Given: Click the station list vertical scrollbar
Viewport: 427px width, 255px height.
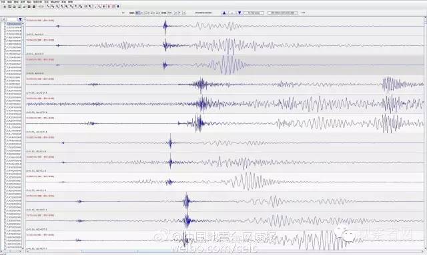Looking at the screenshot, I should pyautogui.click(x=23, y=136).
